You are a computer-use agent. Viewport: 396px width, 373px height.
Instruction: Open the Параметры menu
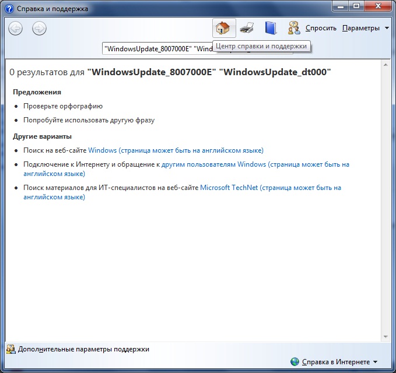click(x=361, y=28)
